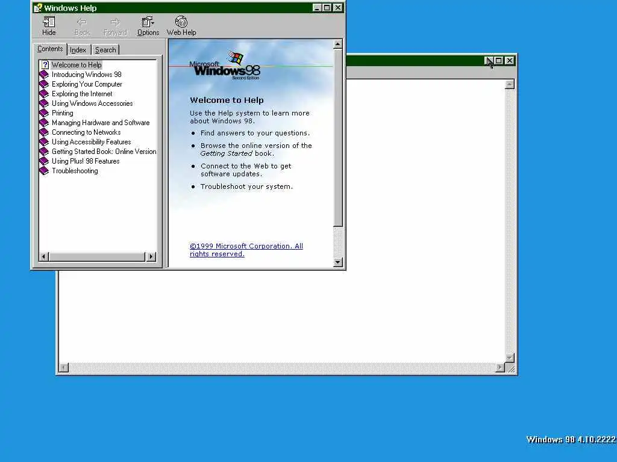The image size is (617, 462).
Task: Click the Windows 98 logo image
Action: pos(225,66)
